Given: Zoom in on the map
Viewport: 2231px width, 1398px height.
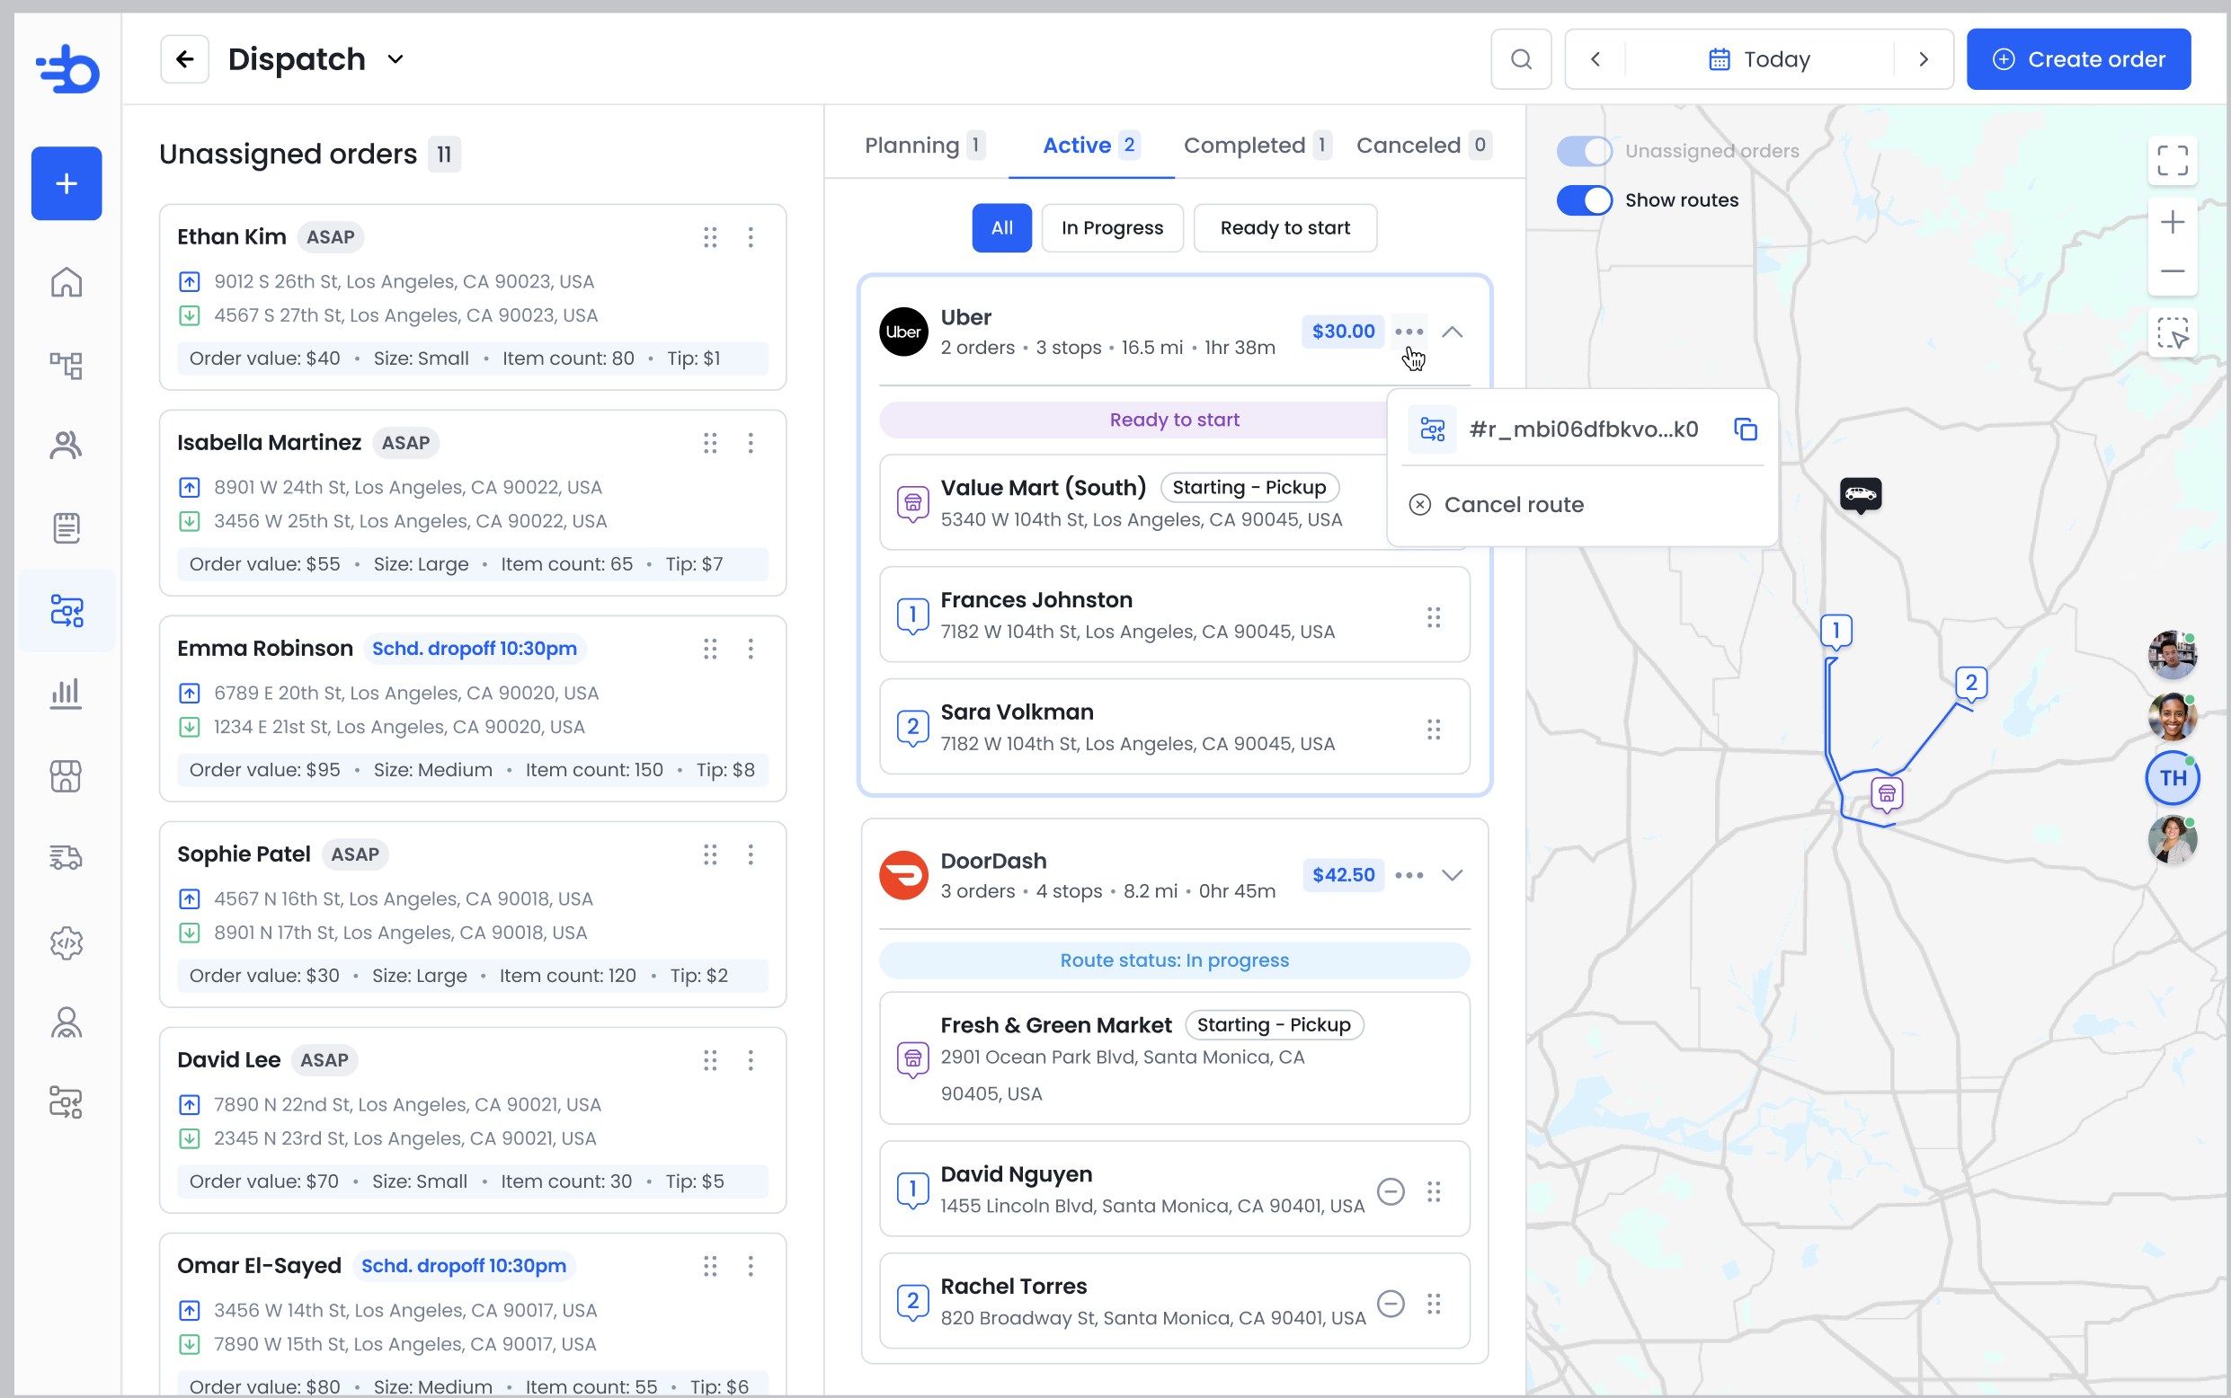Looking at the screenshot, I should tap(2172, 222).
